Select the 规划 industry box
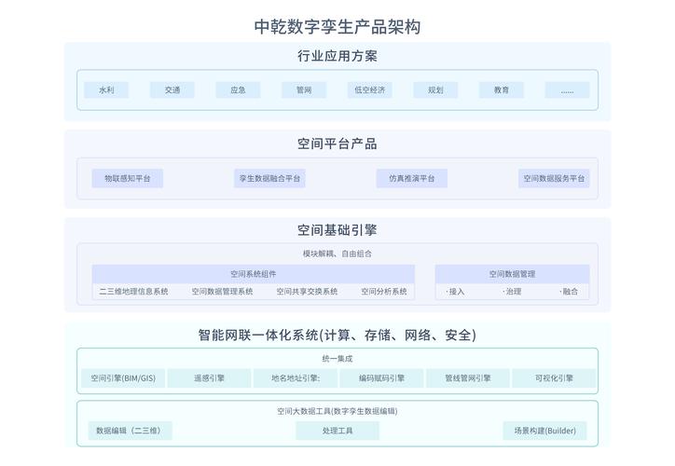Image resolution: width=675 pixels, height=466 pixels. click(x=435, y=89)
